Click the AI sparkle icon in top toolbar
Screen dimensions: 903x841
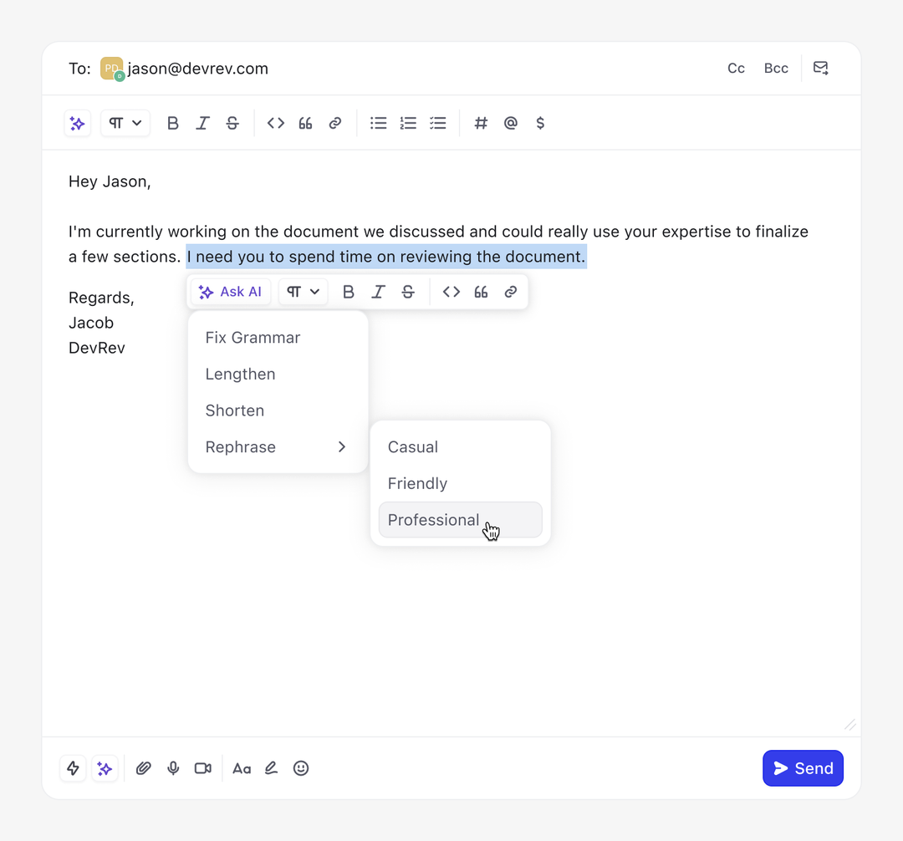[77, 123]
